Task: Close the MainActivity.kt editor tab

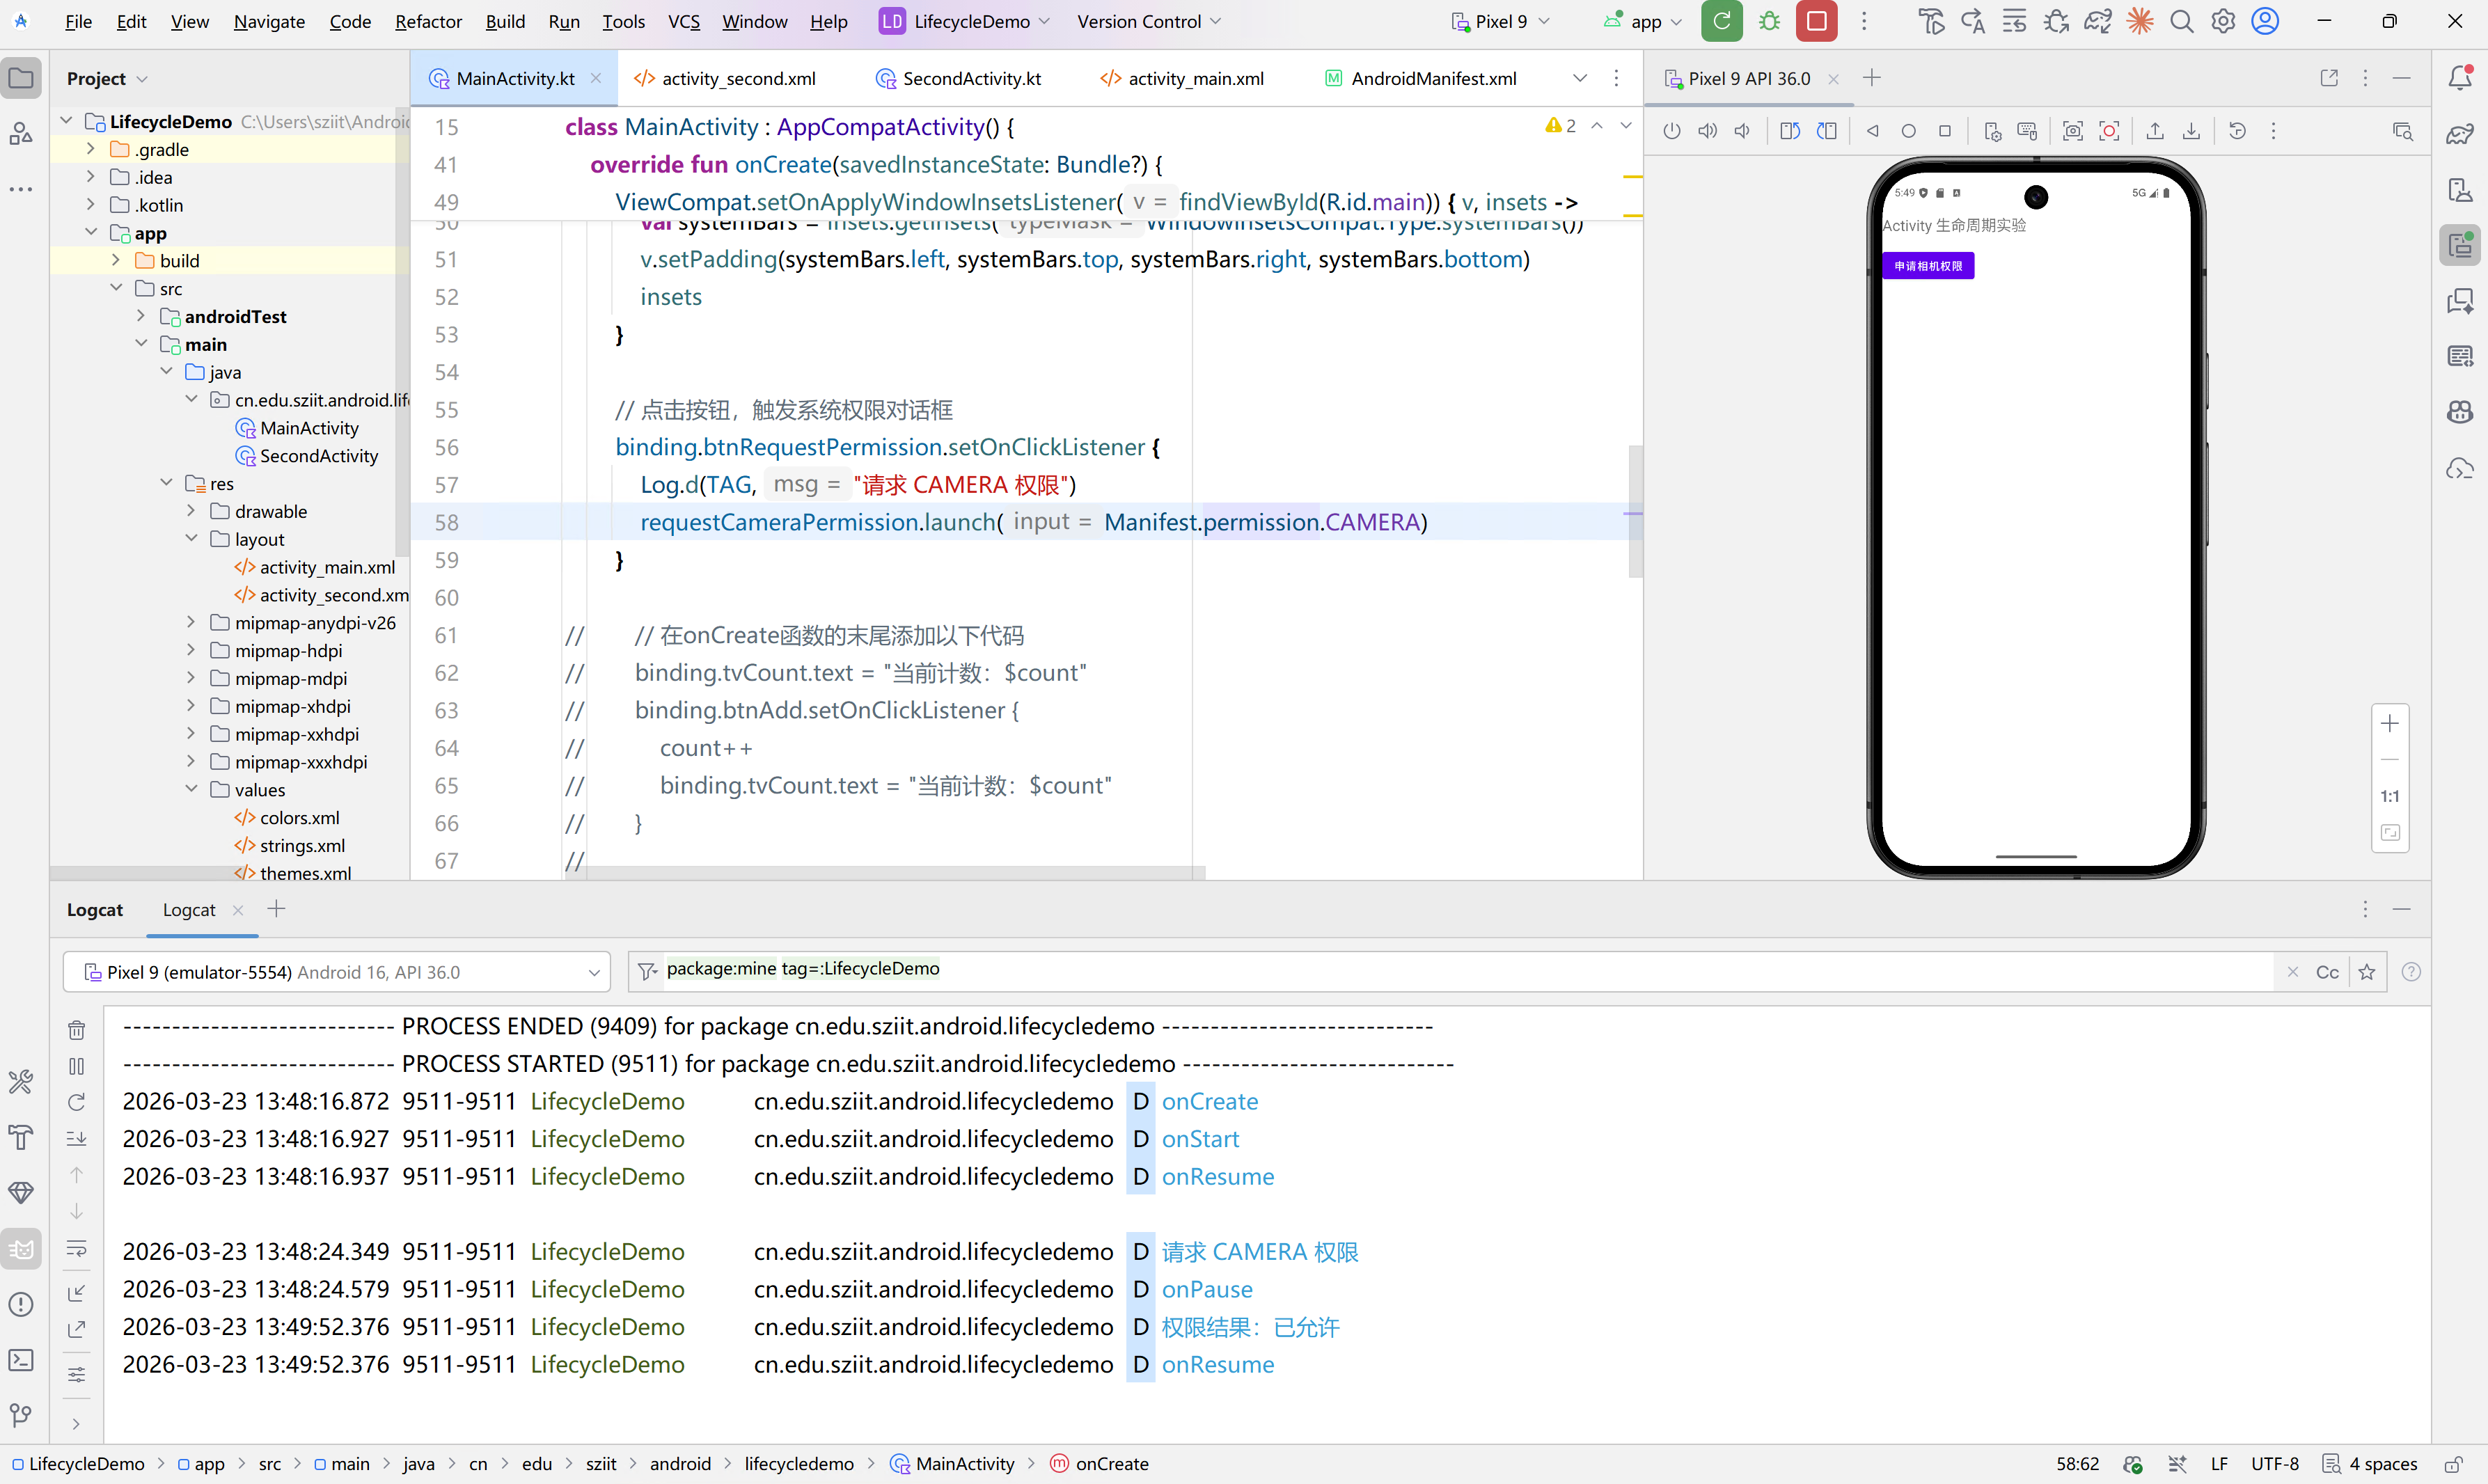Action: coord(596,78)
